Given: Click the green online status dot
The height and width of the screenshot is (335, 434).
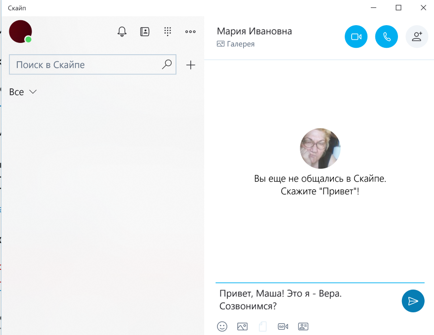Looking at the screenshot, I should pos(28,39).
